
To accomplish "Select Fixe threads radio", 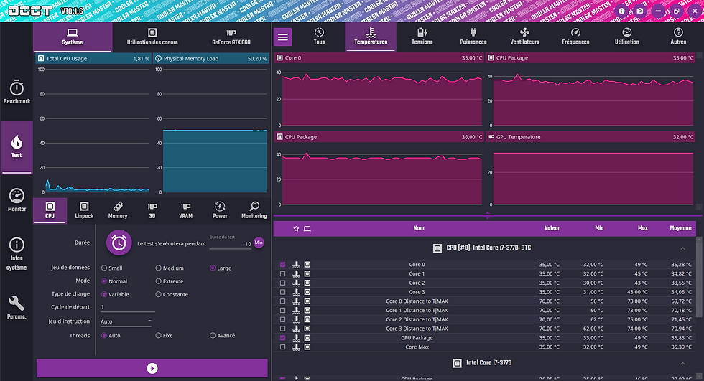I will 159,335.
